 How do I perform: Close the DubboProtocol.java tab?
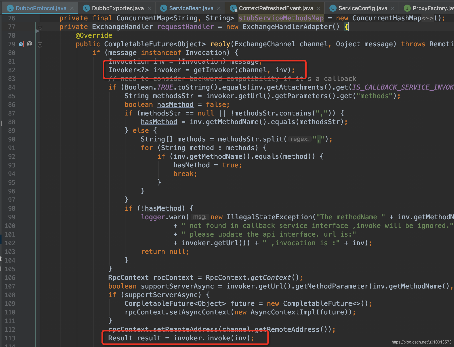(x=72, y=8)
